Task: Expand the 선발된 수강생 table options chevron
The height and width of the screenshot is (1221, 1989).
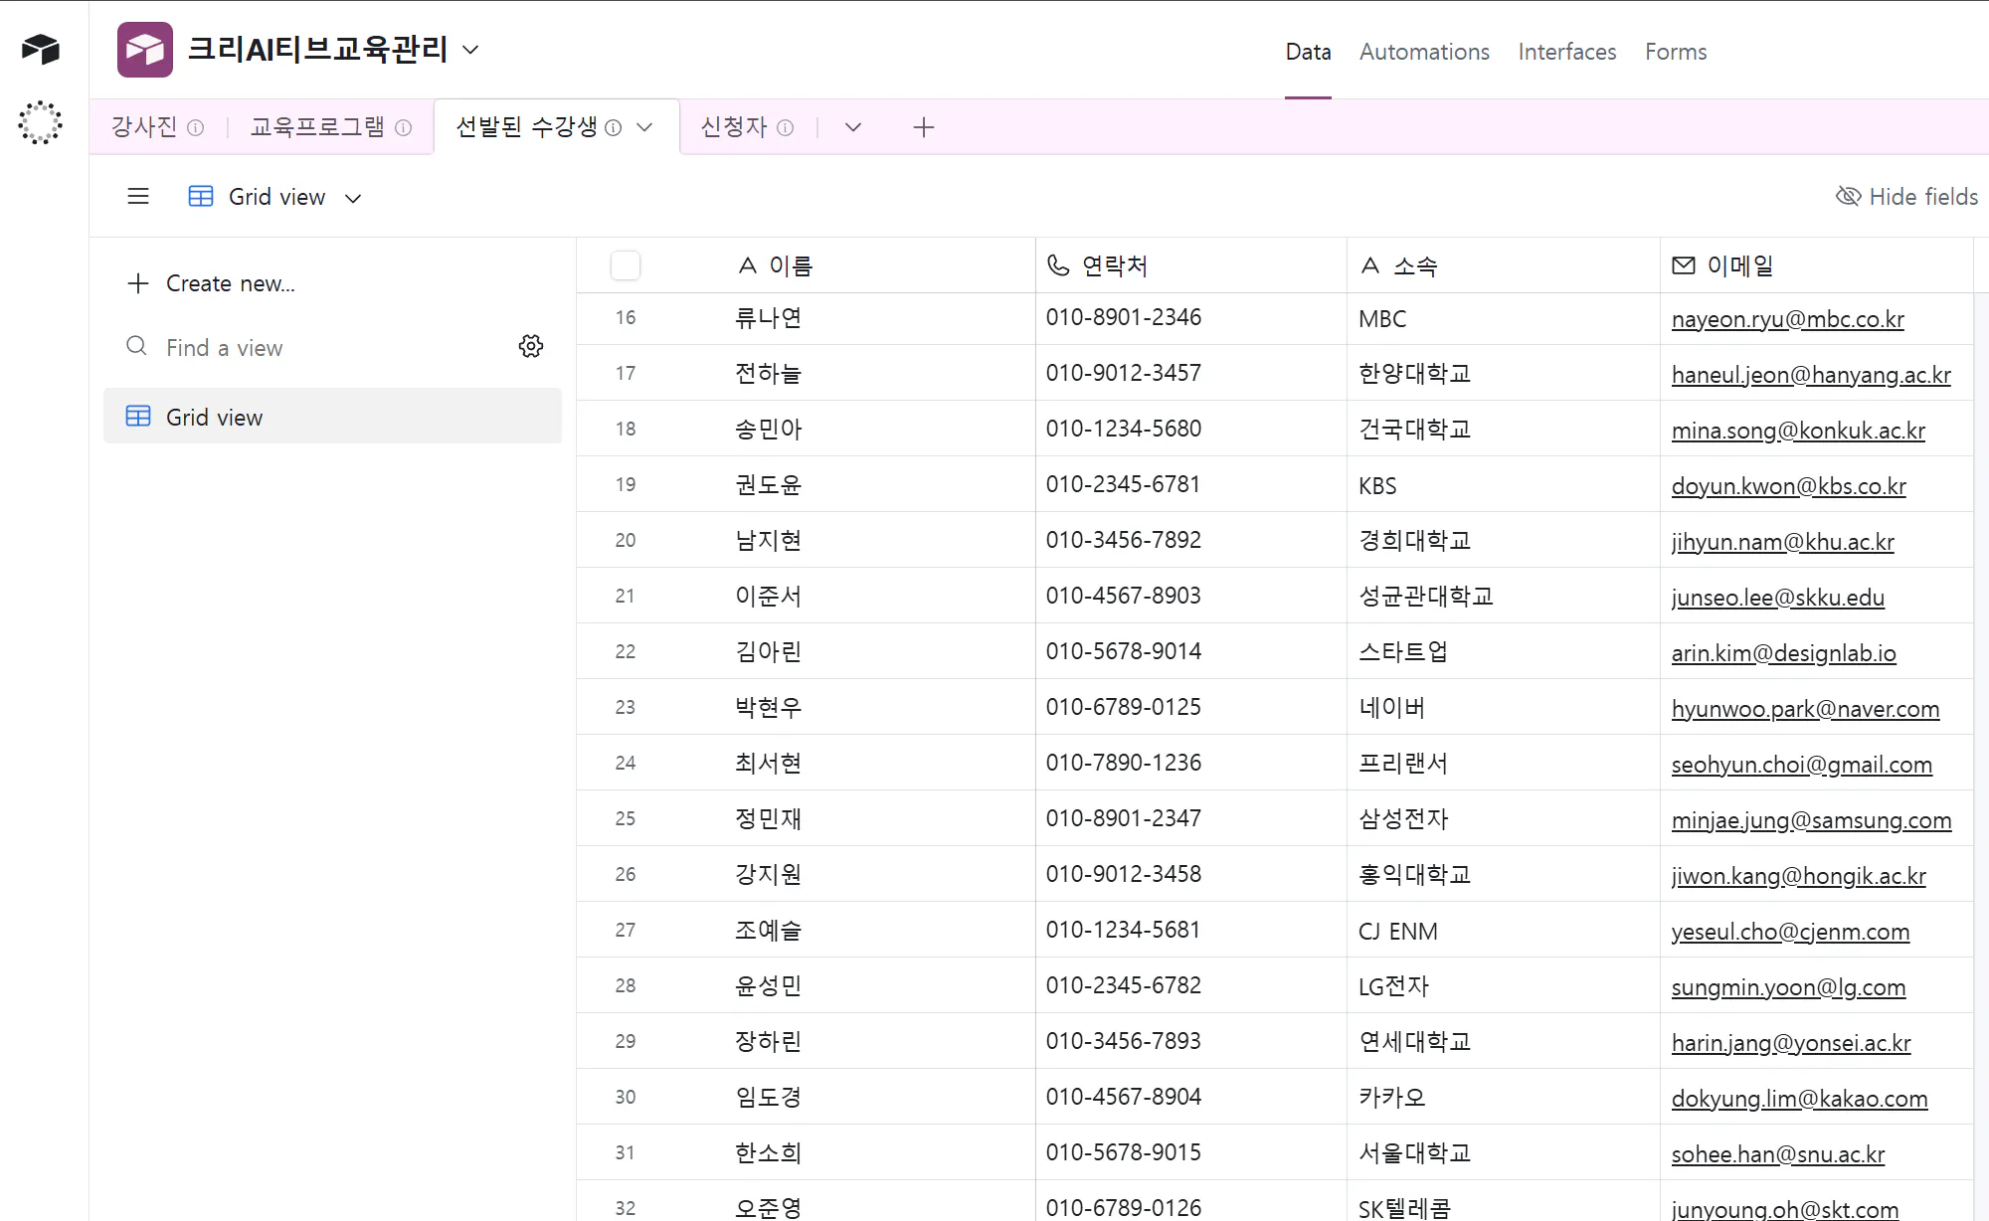Action: (x=644, y=127)
